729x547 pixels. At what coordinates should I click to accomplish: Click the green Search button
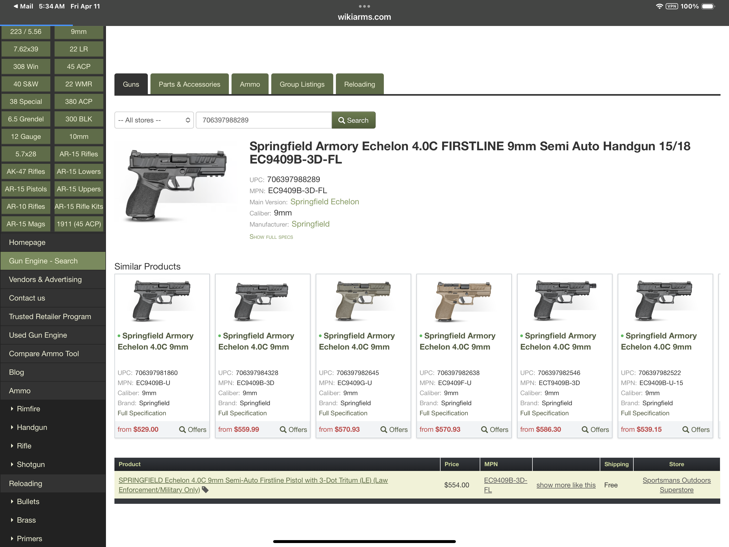353,120
